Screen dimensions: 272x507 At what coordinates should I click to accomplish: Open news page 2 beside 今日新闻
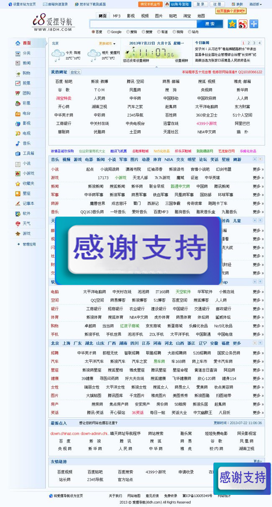(249, 43)
